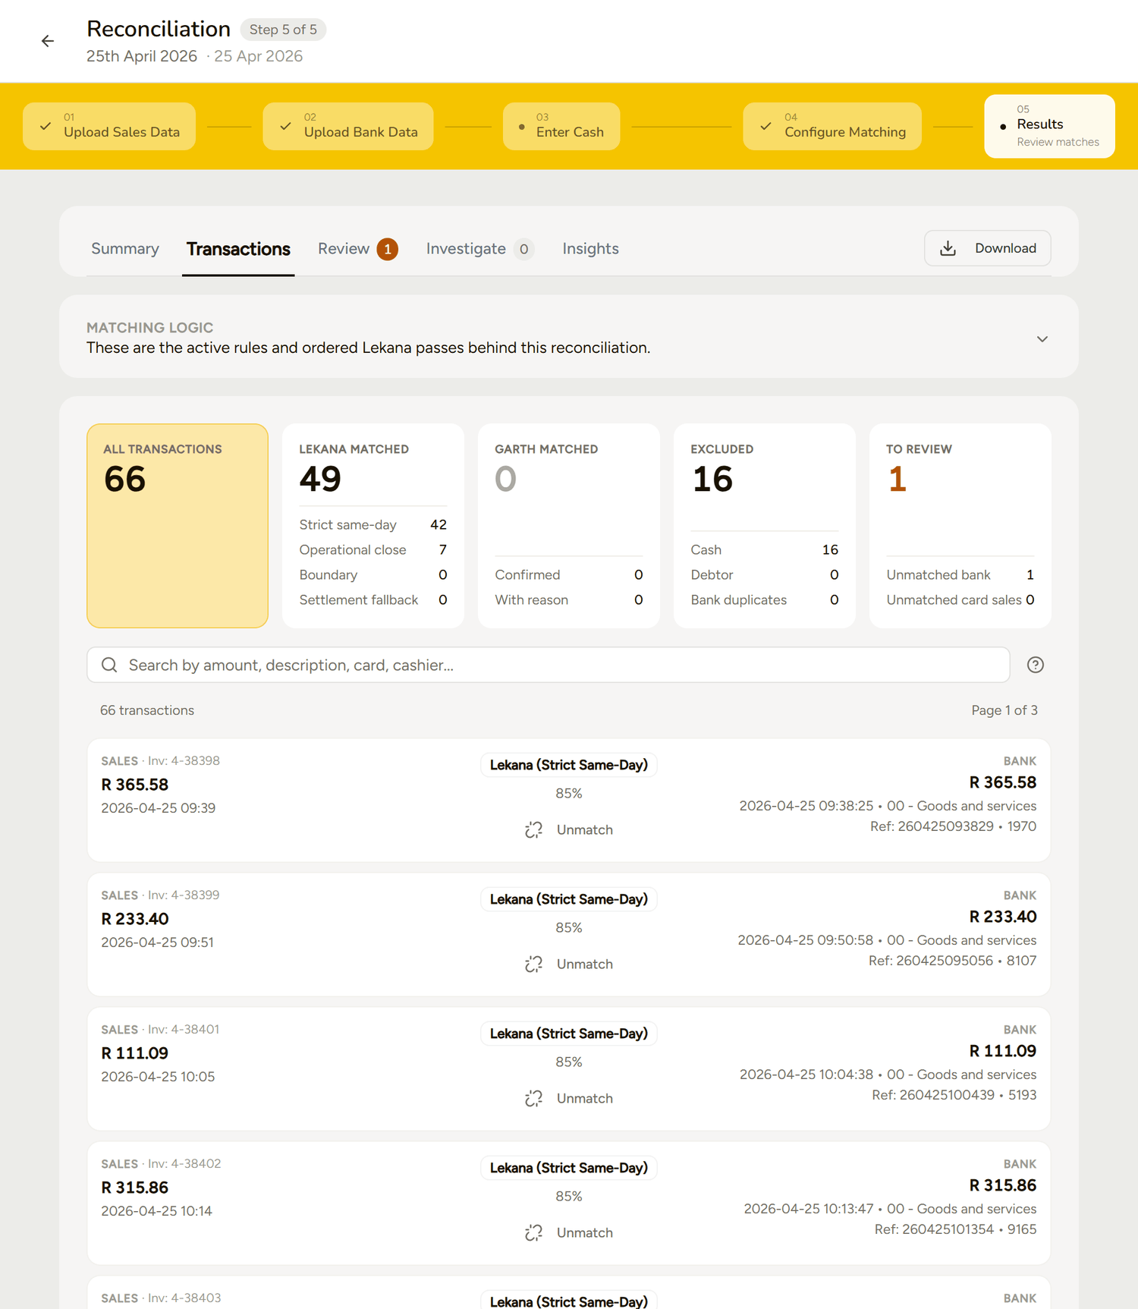Viewport: 1138px width, 1309px height.
Task: Click the Review tab count badge
Action: coord(388,249)
